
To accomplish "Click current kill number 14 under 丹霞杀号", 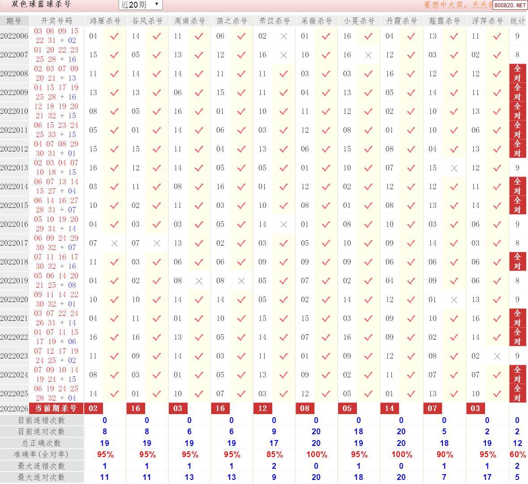I will [390, 409].
